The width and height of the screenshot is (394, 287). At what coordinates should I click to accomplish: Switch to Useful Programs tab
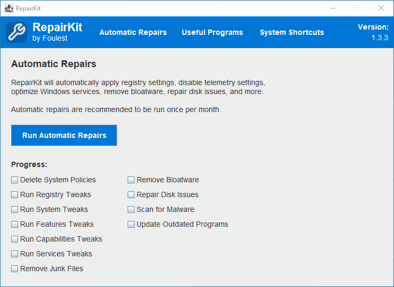coord(212,32)
